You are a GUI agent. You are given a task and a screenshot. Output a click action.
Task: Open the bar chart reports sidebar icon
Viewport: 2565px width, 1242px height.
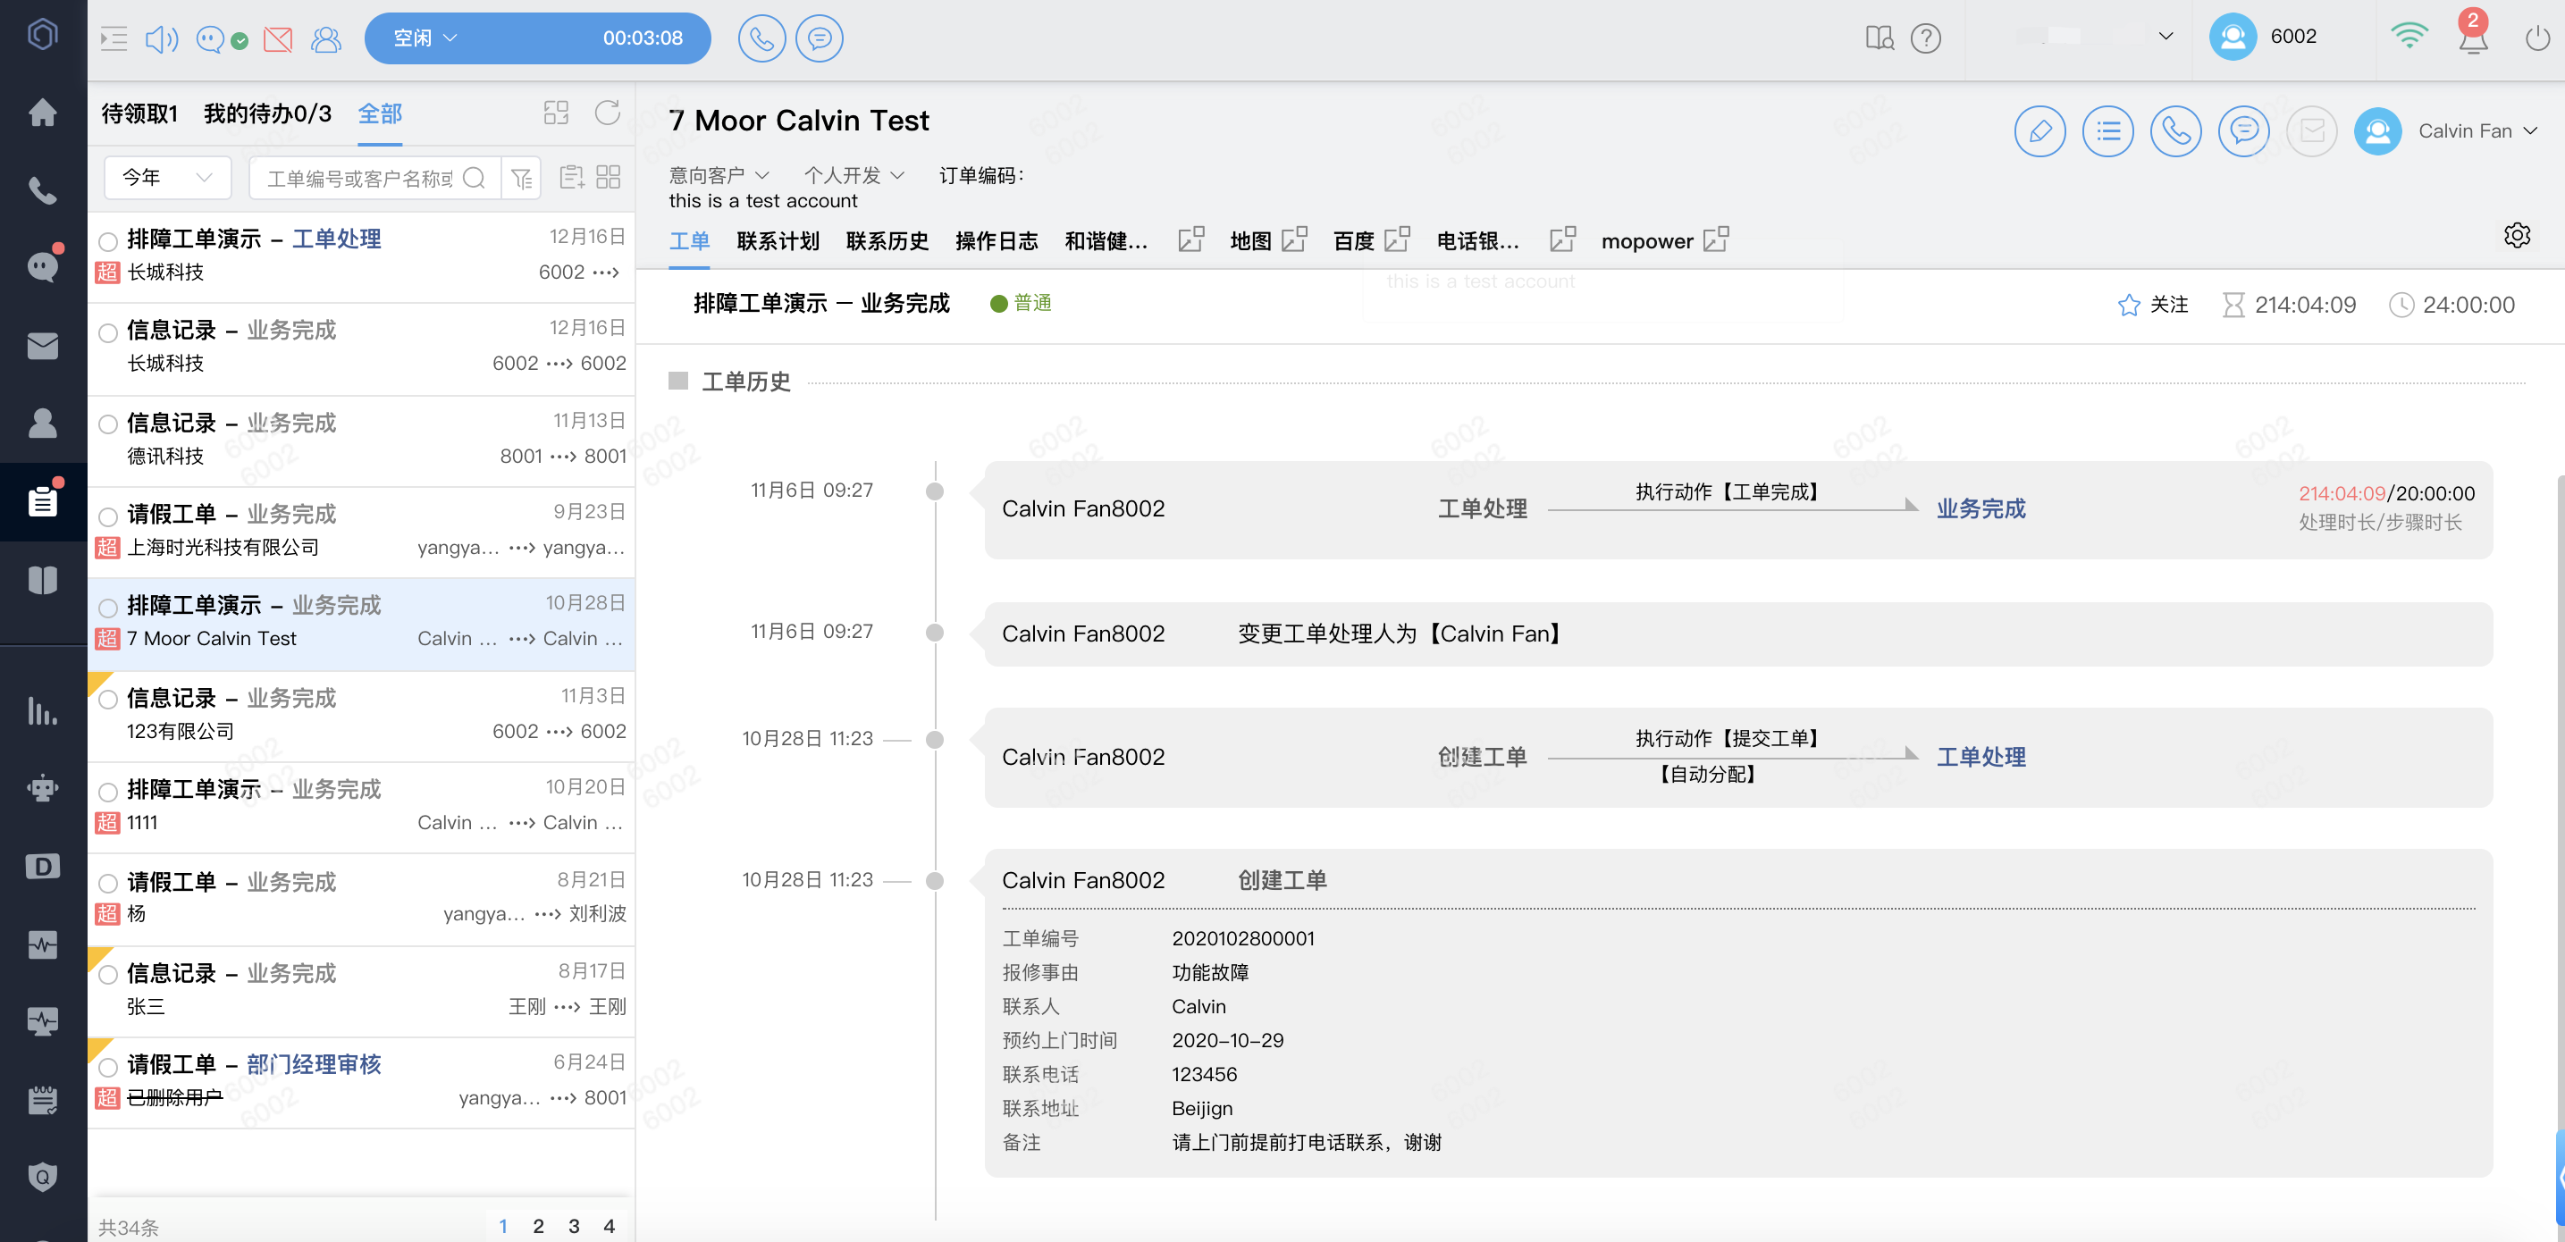click(x=42, y=710)
